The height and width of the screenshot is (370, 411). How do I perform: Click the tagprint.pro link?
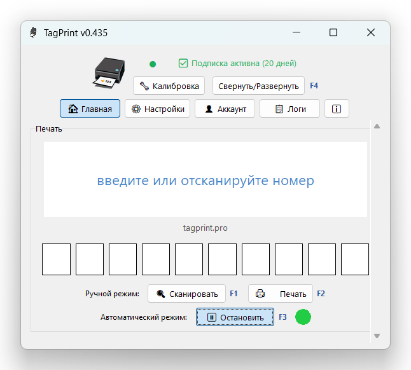pyautogui.click(x=205, y=228)
